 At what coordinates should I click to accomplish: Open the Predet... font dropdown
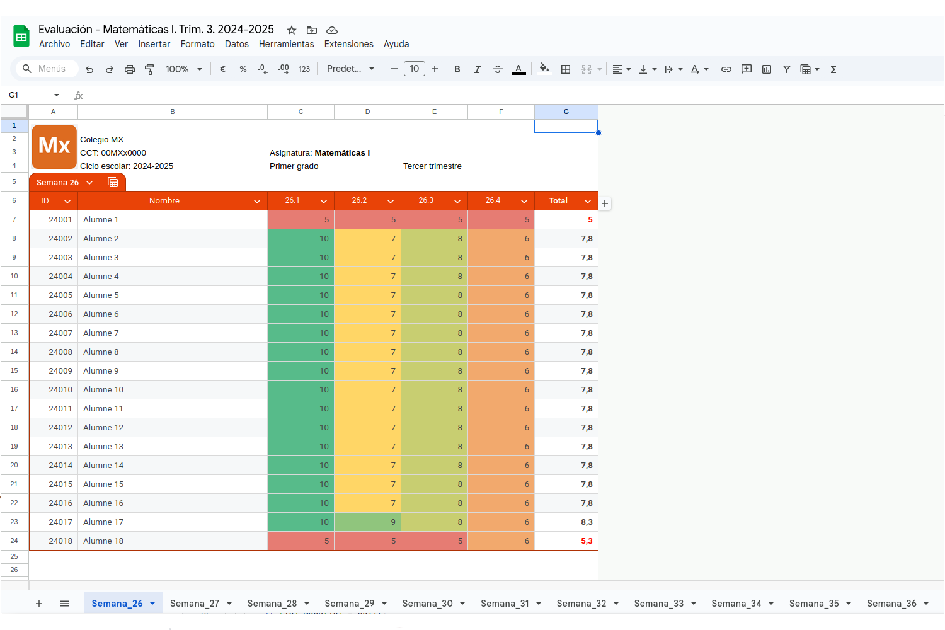coord(351,69)
